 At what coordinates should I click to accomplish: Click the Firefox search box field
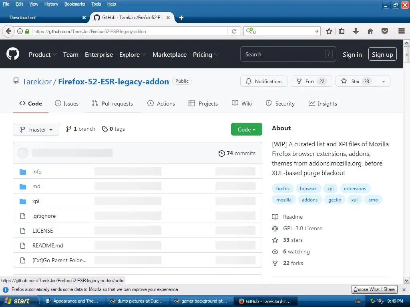pyautogui.click(x=282, y=31)
